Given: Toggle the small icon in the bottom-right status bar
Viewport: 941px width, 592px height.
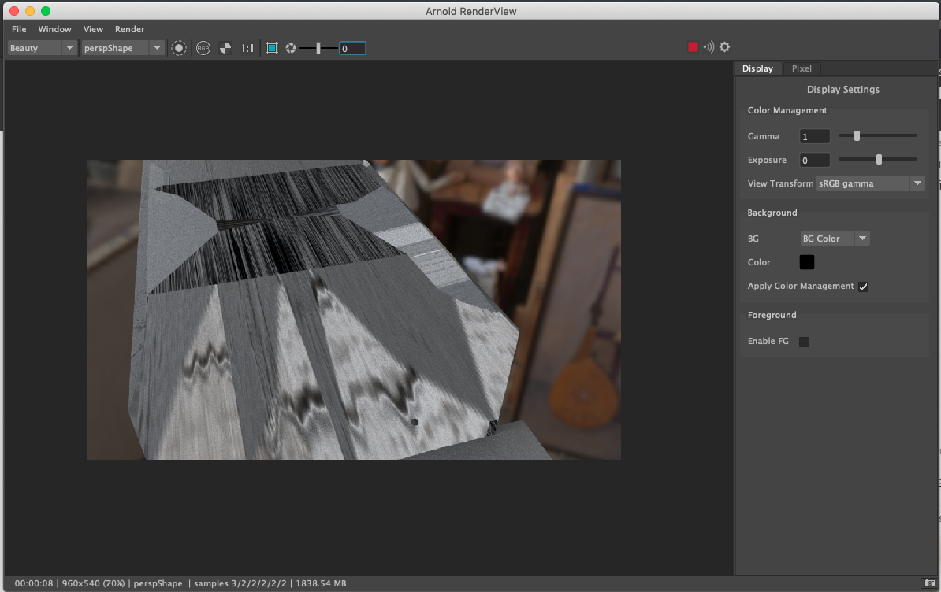Looking at the screenshot, I should 928,583.
